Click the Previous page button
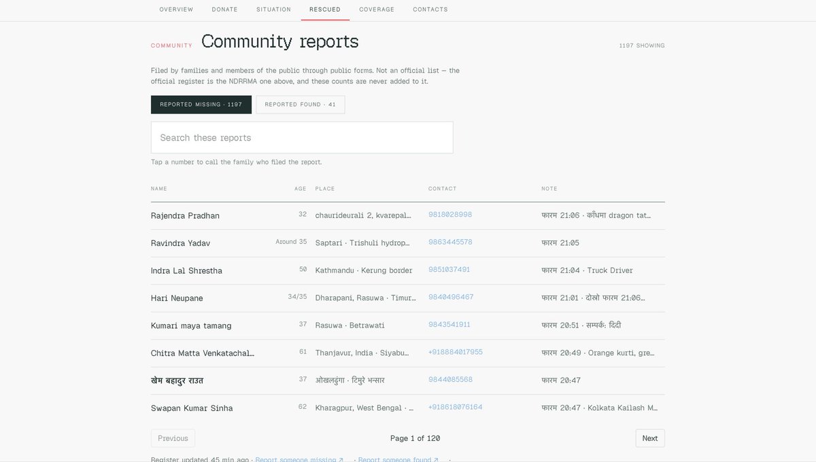 pyautogui.click(x=173, y=438)
